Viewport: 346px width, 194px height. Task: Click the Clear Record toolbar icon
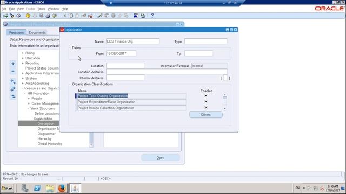pos(84,16)
